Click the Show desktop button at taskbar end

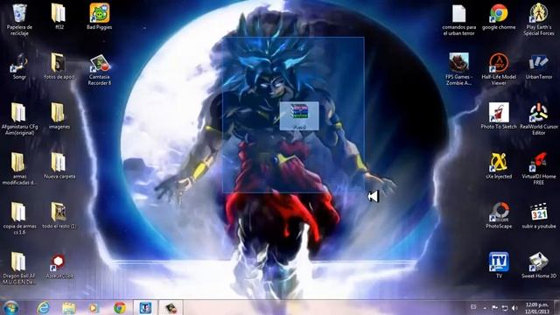(x=556, y=307)
